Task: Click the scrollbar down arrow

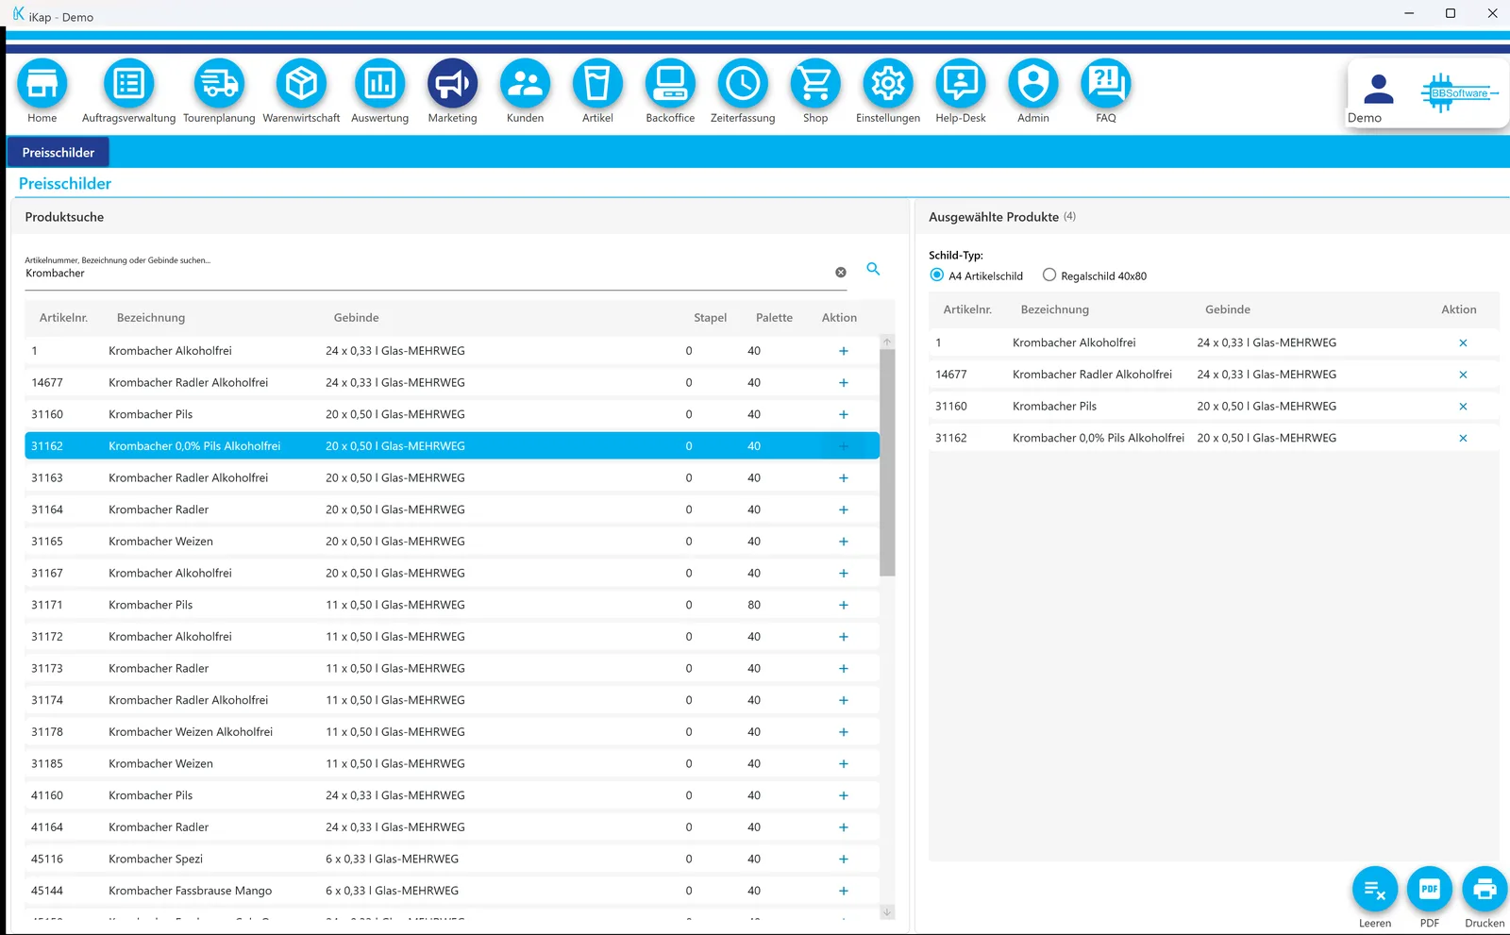Action: tap(887, 912)
